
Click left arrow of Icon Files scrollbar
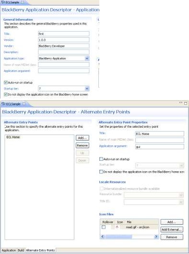tap(102, 236)
